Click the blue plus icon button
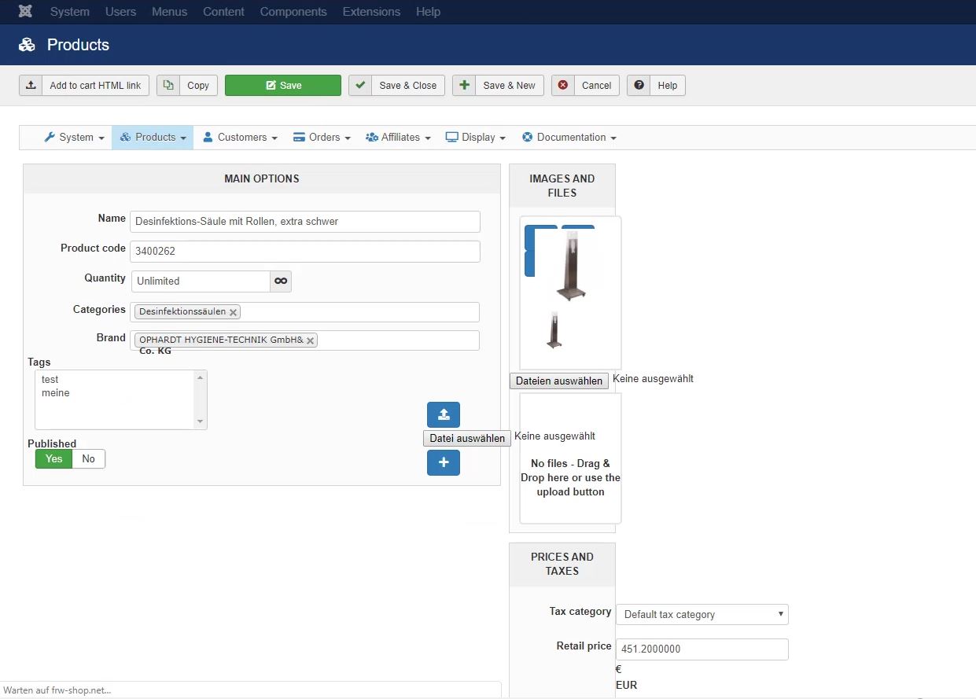976x699 pixels. (x=444, y=463)
